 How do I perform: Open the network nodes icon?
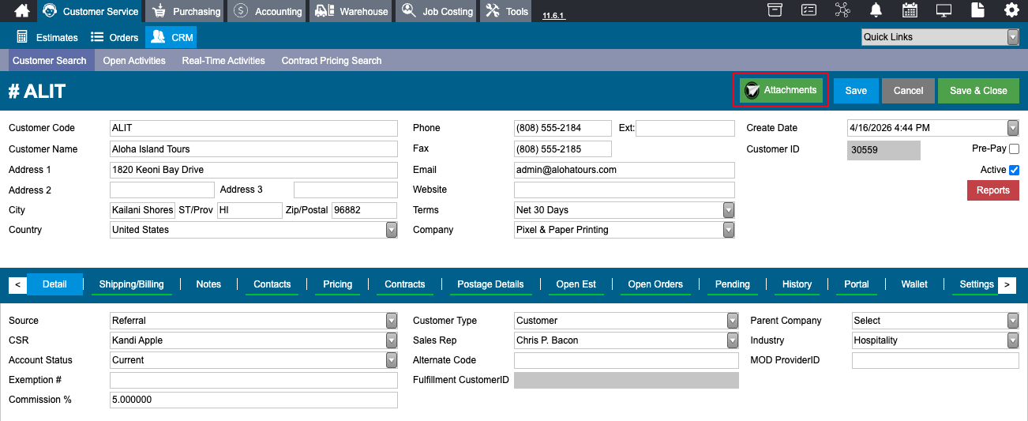tap(842, 10)
